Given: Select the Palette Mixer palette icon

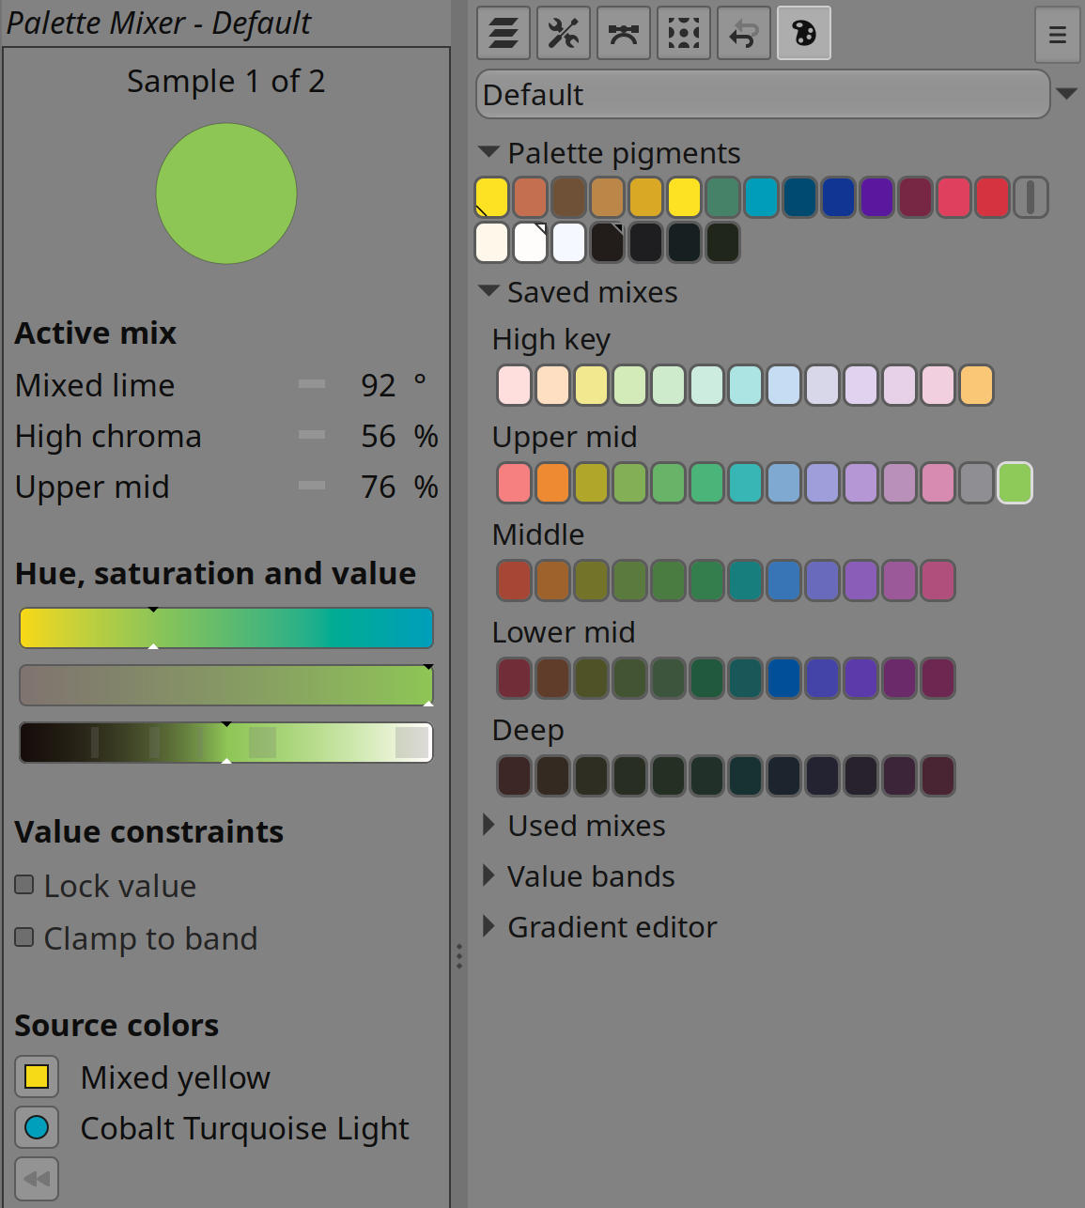Looking at the screenshot, I should point(804,34).
